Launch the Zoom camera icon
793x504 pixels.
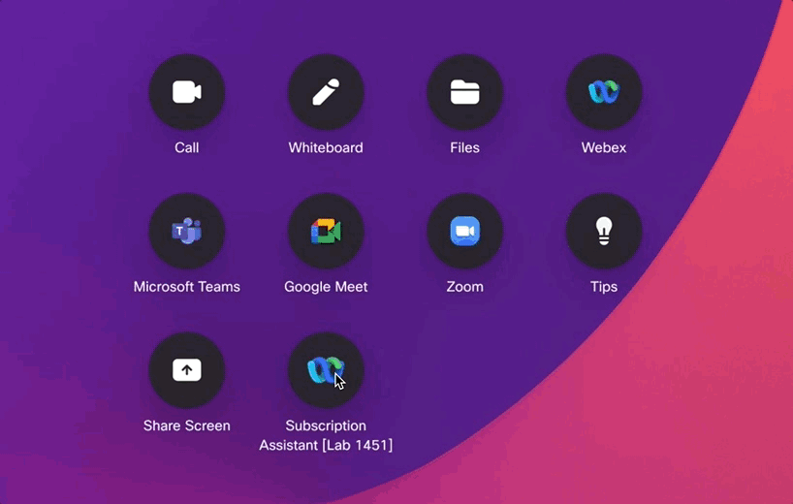[465, 231]
